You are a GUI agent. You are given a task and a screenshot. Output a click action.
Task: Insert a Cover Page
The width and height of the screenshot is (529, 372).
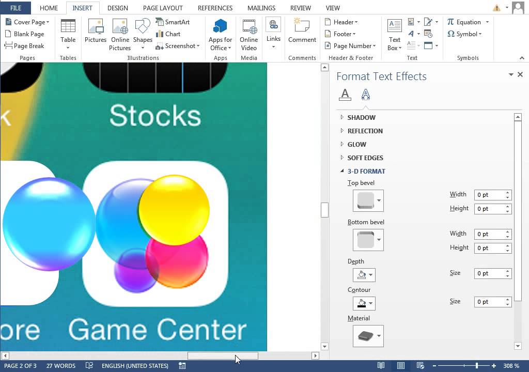point(27,22)
